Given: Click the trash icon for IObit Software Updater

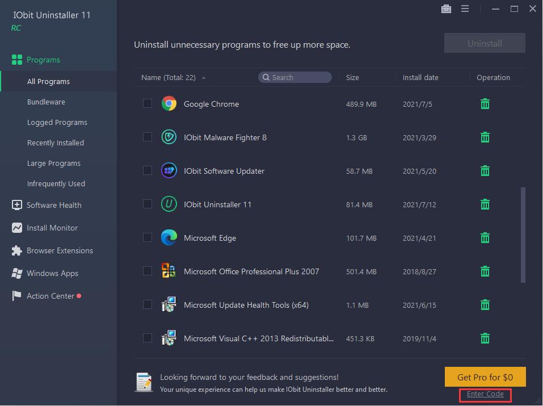Looking at the screenshot, I should tap(485, 171).
